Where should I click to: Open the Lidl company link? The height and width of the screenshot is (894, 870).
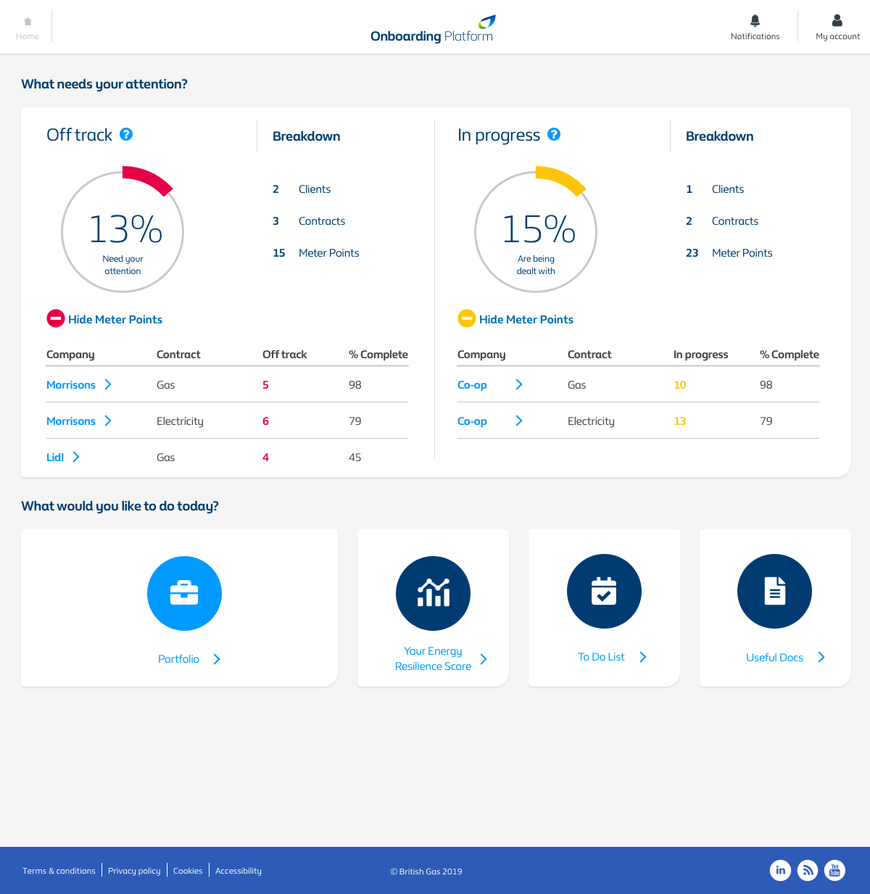(x=55, y=458)
